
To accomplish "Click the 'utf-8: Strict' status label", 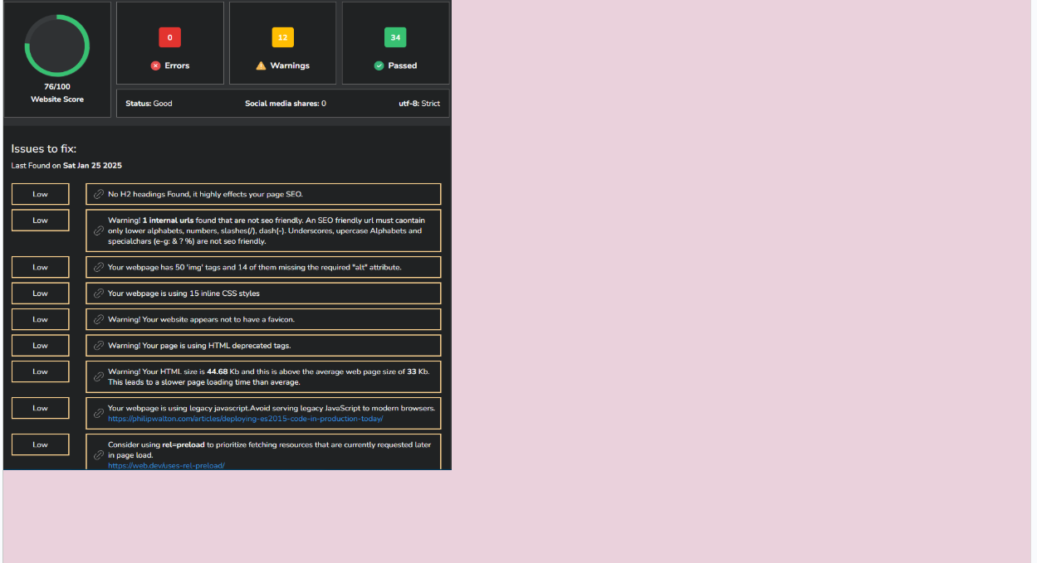I will [x=419, y=104].
